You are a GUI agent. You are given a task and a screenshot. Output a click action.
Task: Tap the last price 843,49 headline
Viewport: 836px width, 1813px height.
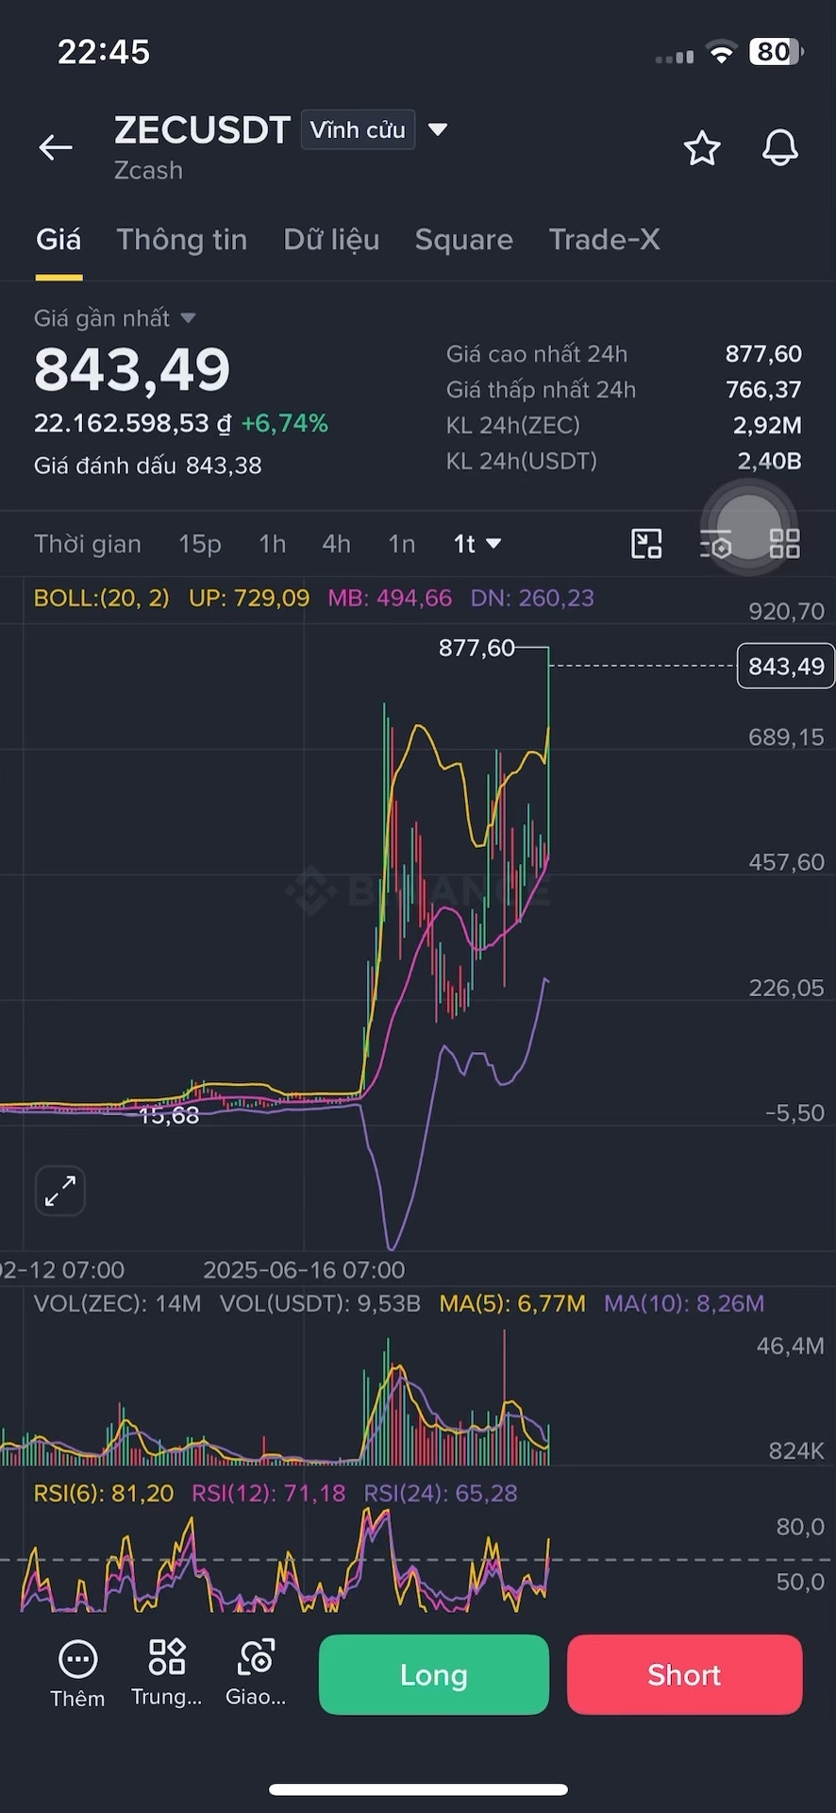[132, 369]
